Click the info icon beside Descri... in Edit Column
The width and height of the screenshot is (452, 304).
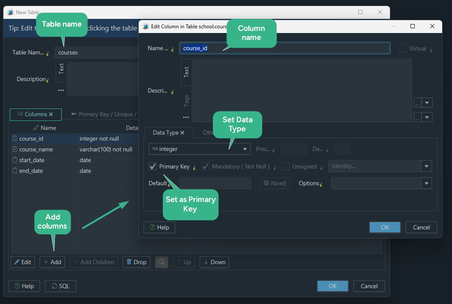(172, 92)
